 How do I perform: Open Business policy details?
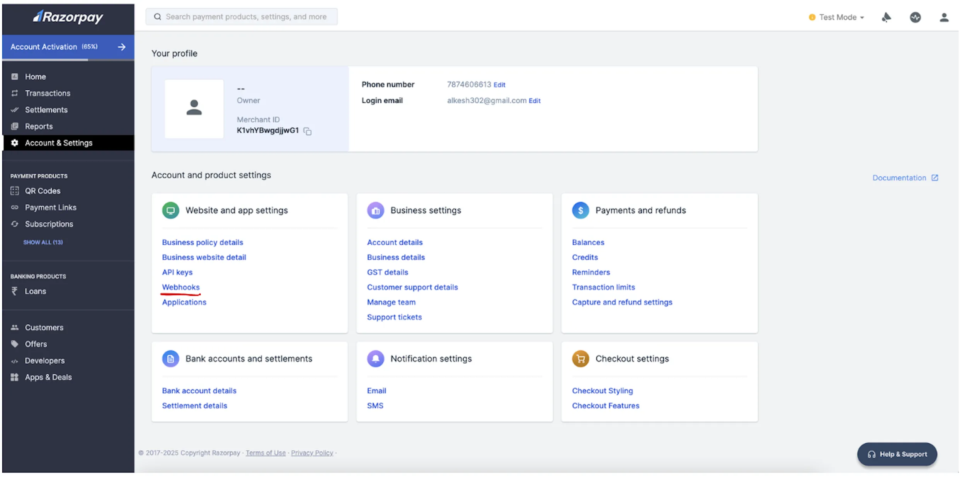coord(203,242)
